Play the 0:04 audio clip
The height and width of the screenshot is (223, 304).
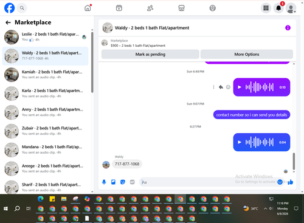(x=240, y=142)
